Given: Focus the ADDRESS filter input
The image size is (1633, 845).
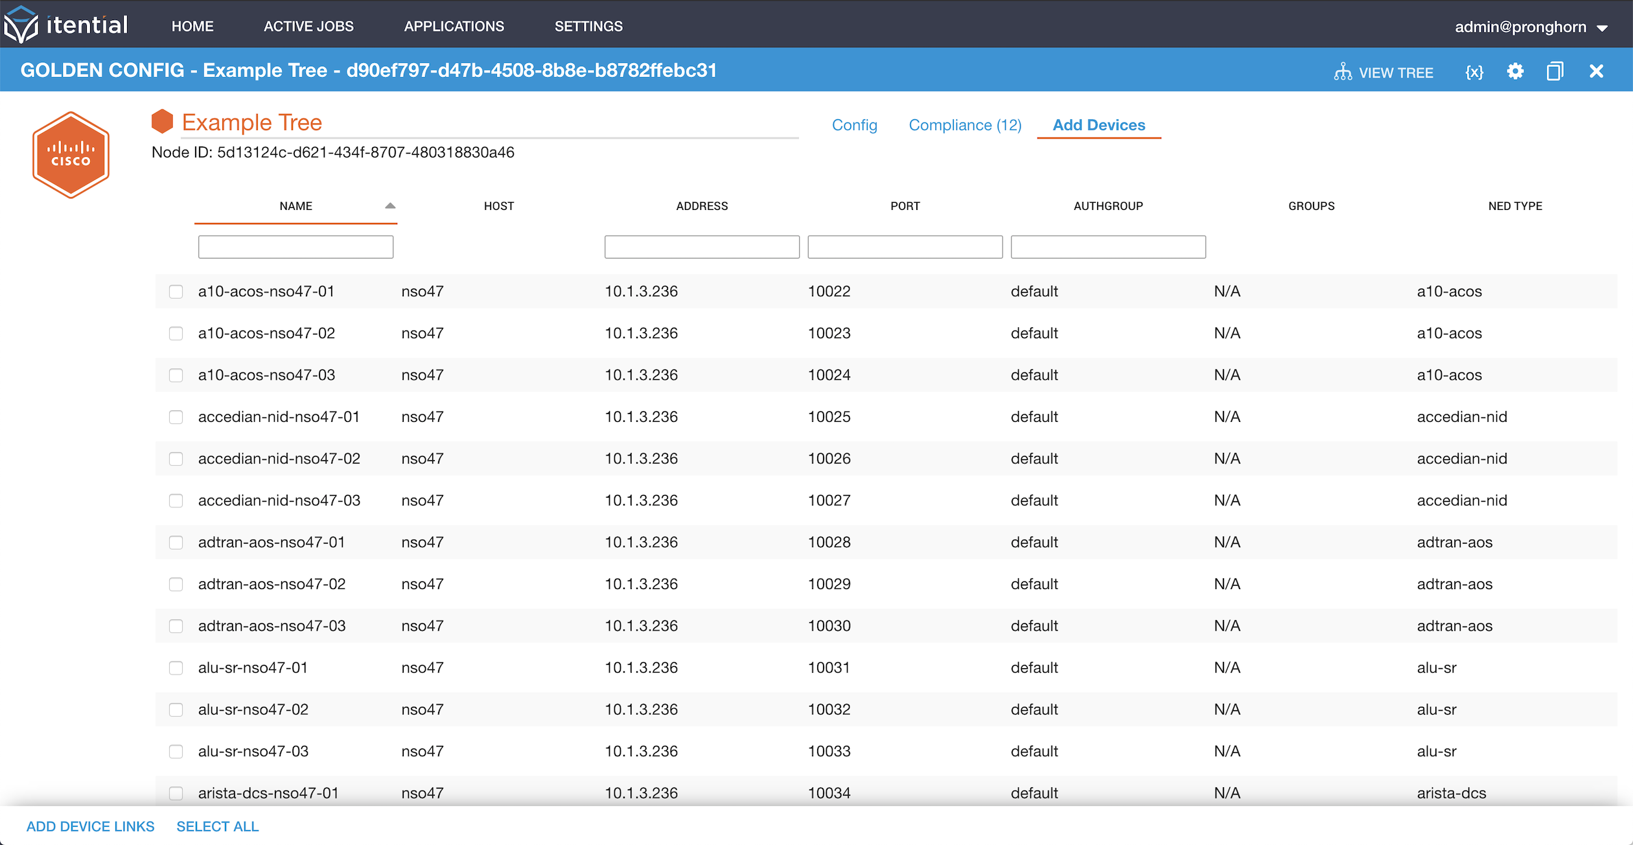Looking at the screenshot, I should tap(702, 247).
